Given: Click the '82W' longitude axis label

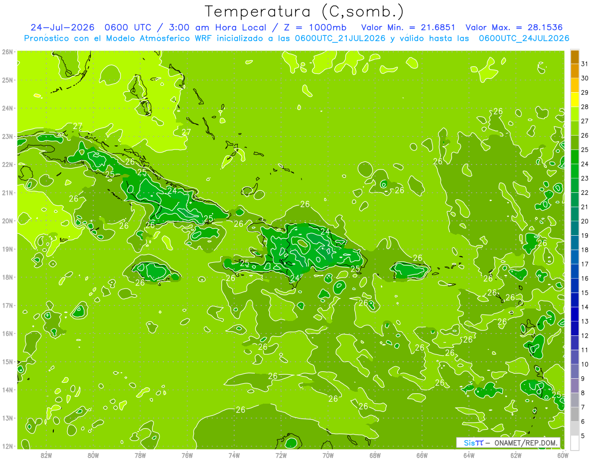Looking at the screenshot, I should click(x=46, y=455).
